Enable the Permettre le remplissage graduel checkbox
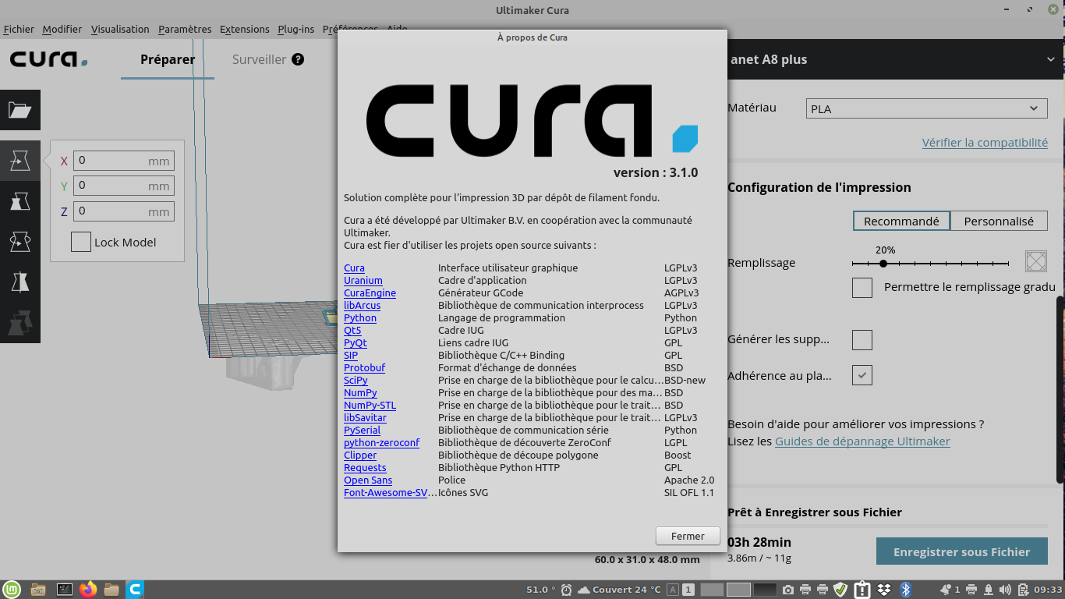 (862, 287)
